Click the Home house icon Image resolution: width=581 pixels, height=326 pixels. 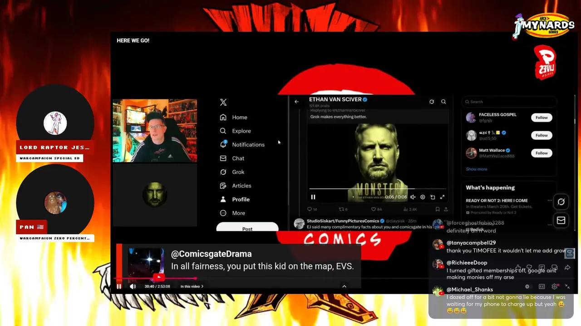pyautogui.click(x=223, y=117)
